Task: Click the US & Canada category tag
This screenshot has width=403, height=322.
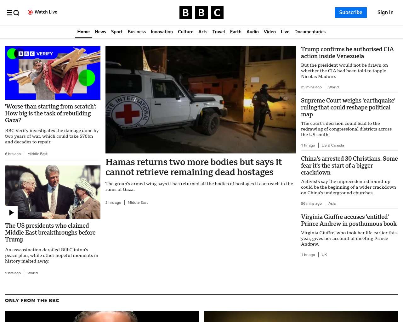Action: coord(332,145)
